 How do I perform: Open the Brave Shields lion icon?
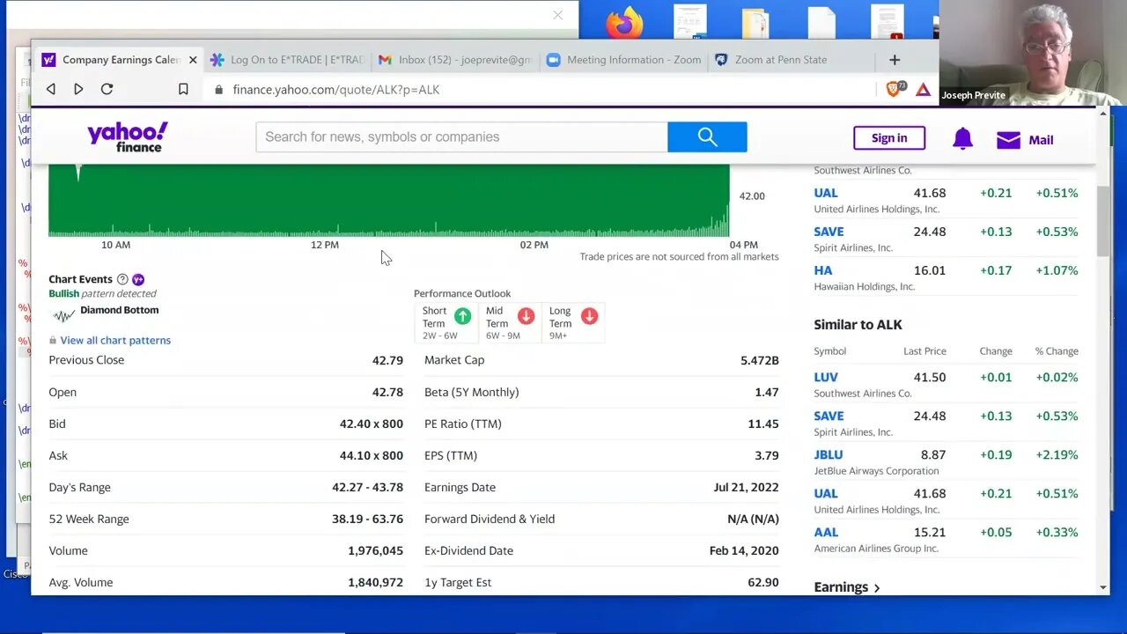click(894, 89)
